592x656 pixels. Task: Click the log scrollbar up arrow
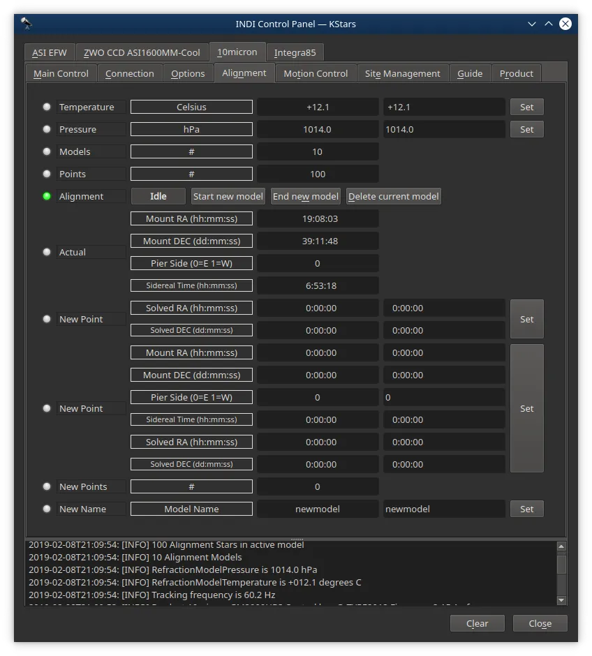tap(561, 546)
